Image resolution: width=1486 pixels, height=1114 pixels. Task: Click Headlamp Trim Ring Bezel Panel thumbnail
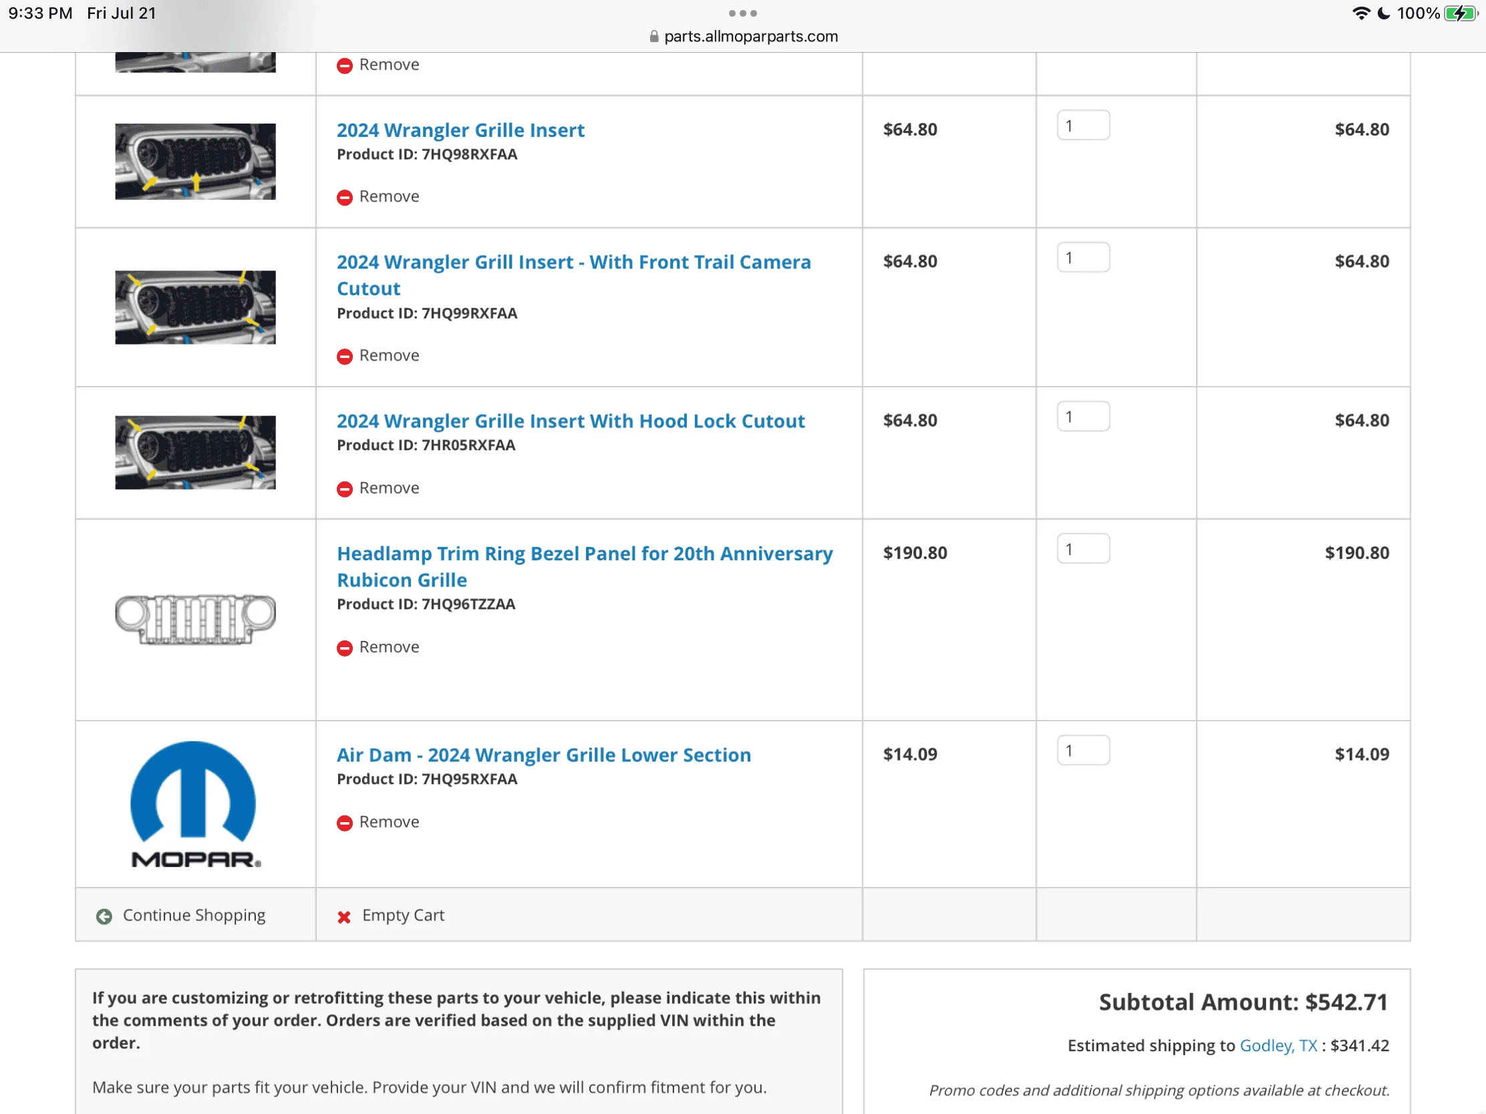[196, 620]
